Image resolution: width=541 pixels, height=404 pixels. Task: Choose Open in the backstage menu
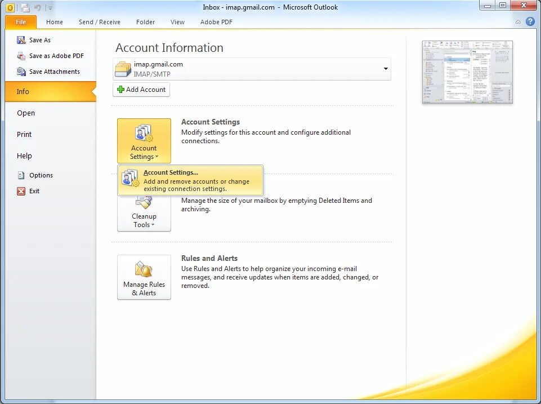(x=26, y=113)
